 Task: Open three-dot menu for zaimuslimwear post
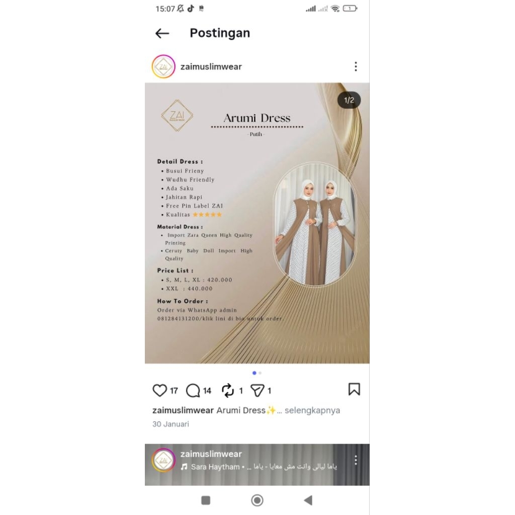point(356,66)
